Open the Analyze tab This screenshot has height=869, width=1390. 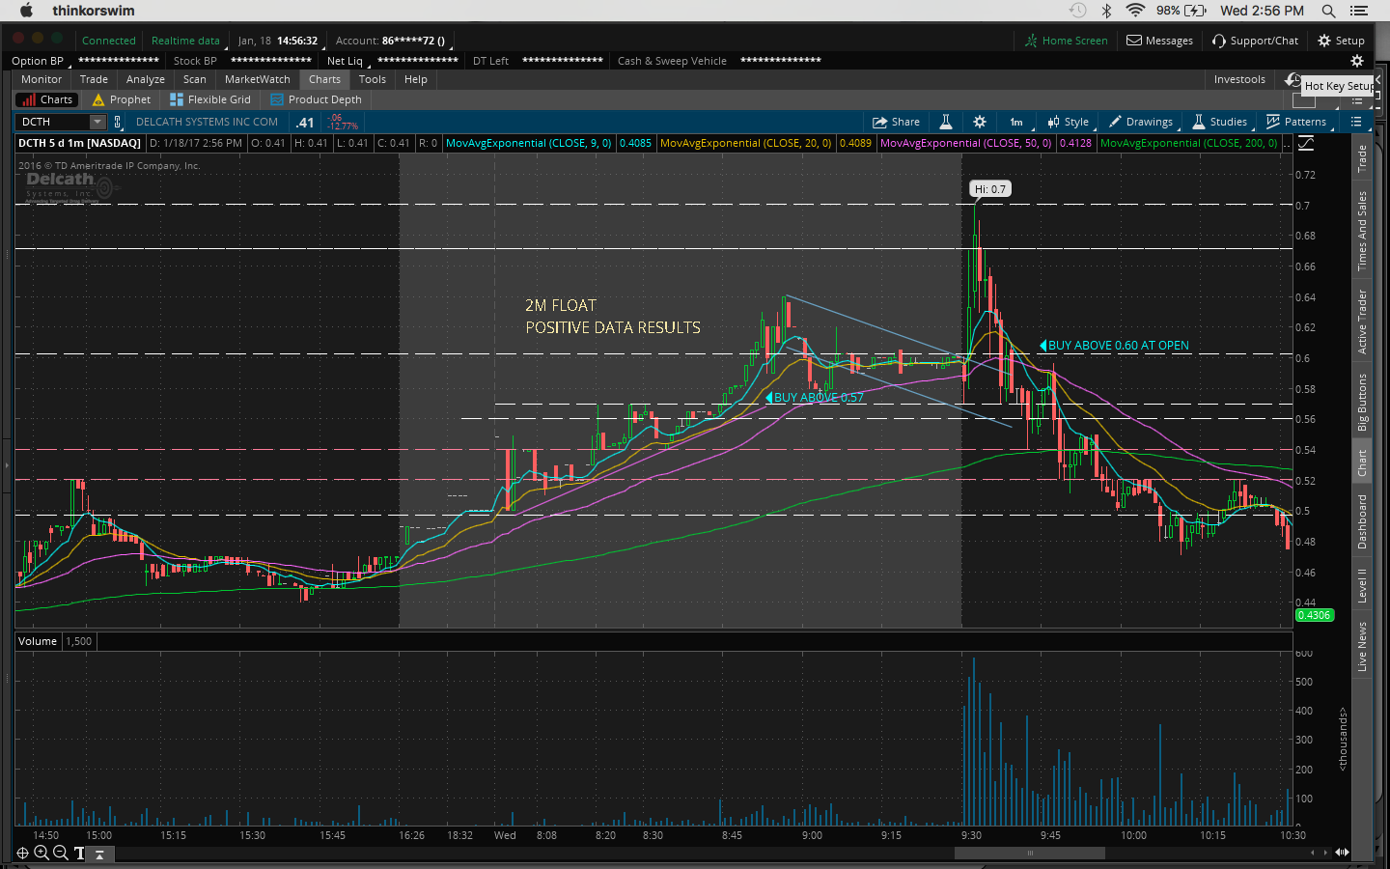[x=146, y=79]
